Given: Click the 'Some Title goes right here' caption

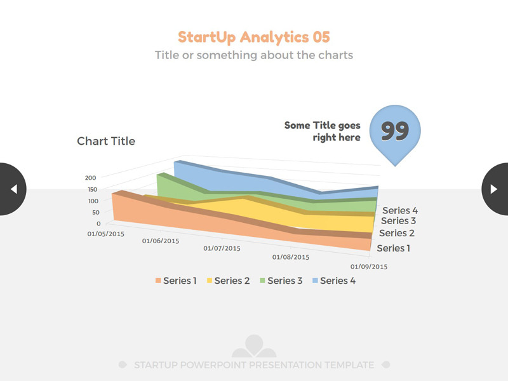Looking at the screenshot, I should (323, 131).
